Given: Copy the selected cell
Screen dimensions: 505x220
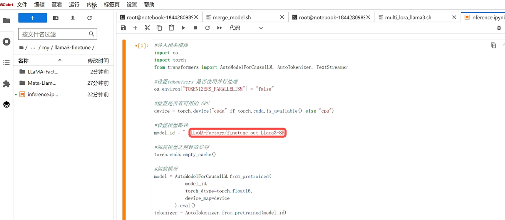Looking at the screenshot, I should click(x=159, y=28).
